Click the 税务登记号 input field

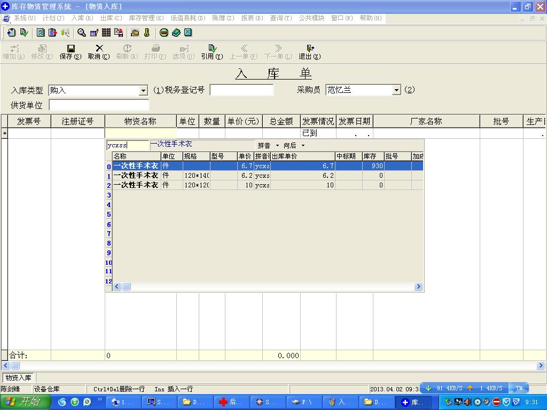(241, 90)
